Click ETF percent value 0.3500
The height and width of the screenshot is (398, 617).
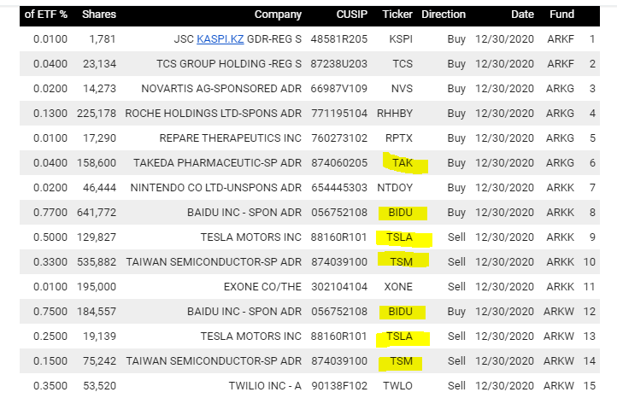[x=50, y=386]
